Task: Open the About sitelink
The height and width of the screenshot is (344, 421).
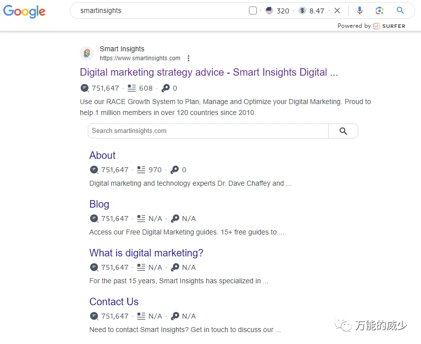Action: click(102, 155)
